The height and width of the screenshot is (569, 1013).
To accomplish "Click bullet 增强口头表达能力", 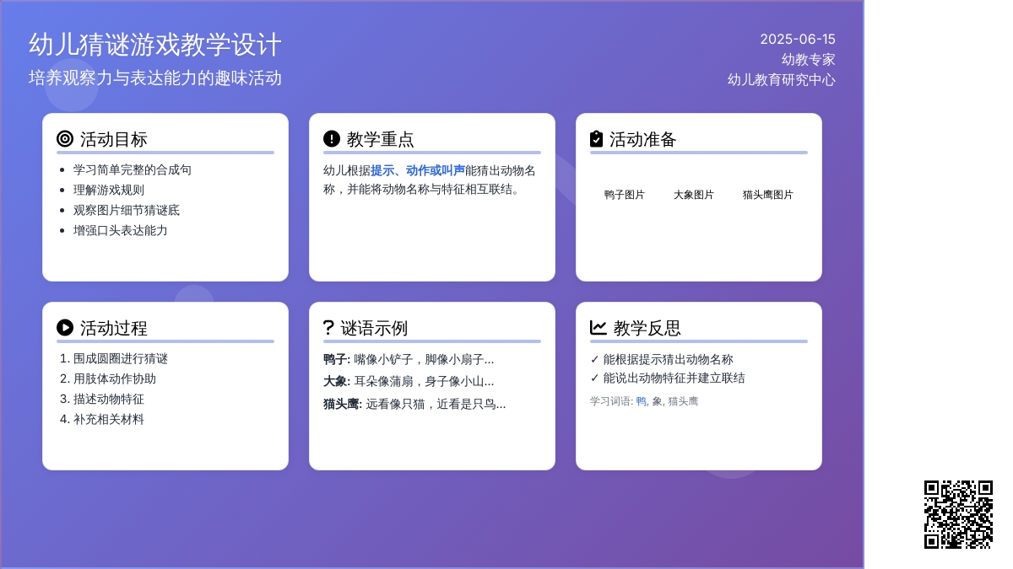I will 121,230.
